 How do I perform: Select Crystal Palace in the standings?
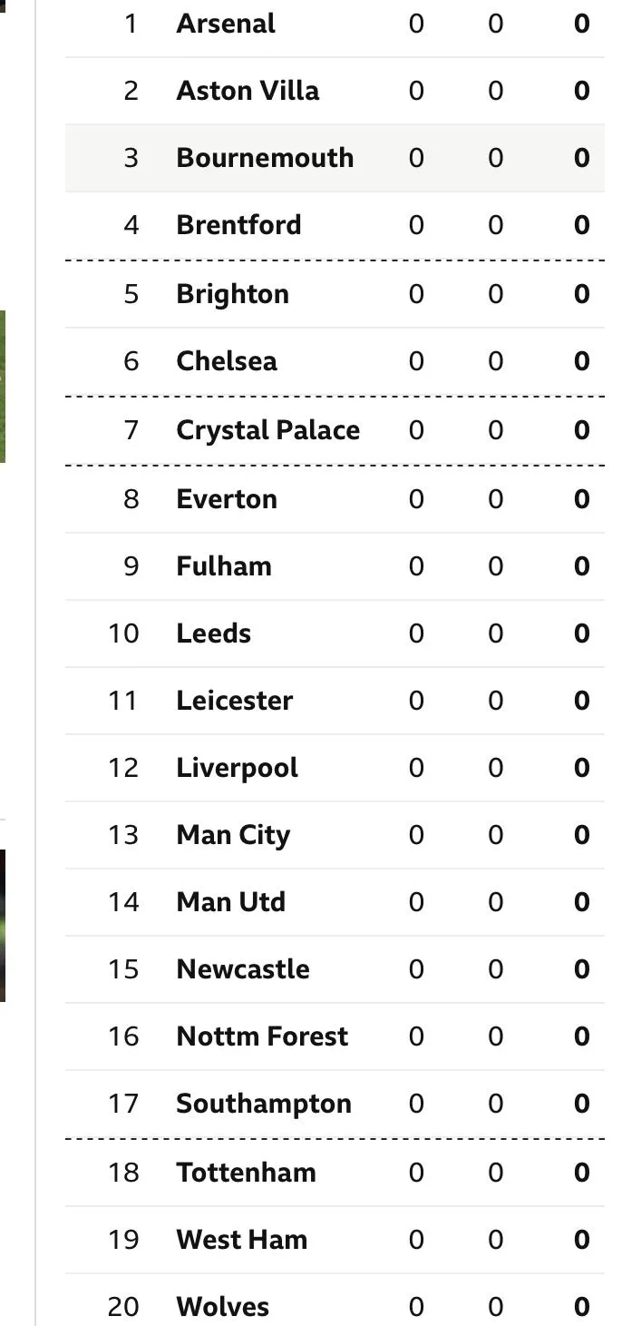coord(268,430)
